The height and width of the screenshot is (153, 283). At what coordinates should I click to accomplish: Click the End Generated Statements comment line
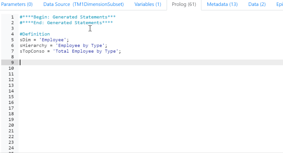[66, 23]
